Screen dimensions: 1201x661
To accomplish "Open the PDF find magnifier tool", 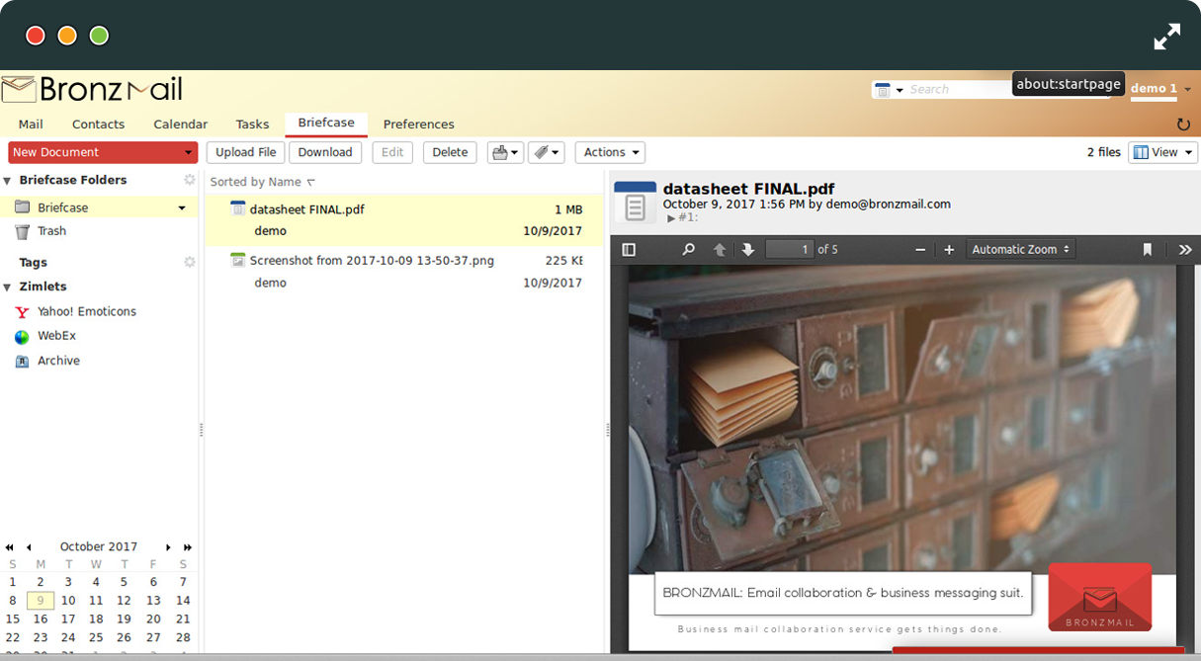I will (689, 250).
